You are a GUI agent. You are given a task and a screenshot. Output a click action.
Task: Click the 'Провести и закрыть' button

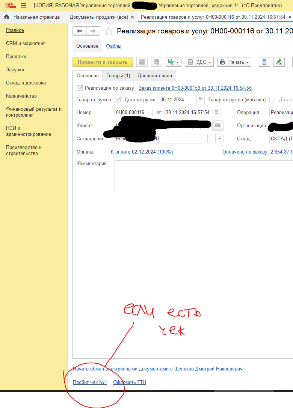[x=103, y=62]
